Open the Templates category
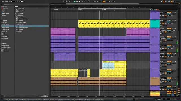The image size is (181, 101). pyautogui.click(x=6, y=38)
